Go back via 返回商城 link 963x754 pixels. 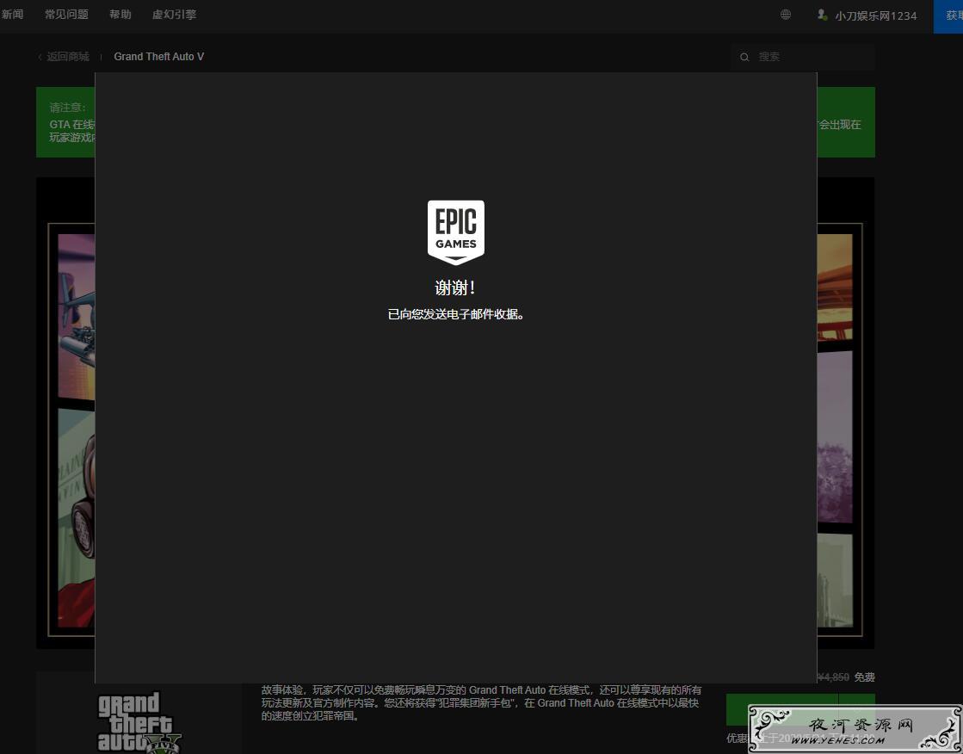tap(64, 57)
